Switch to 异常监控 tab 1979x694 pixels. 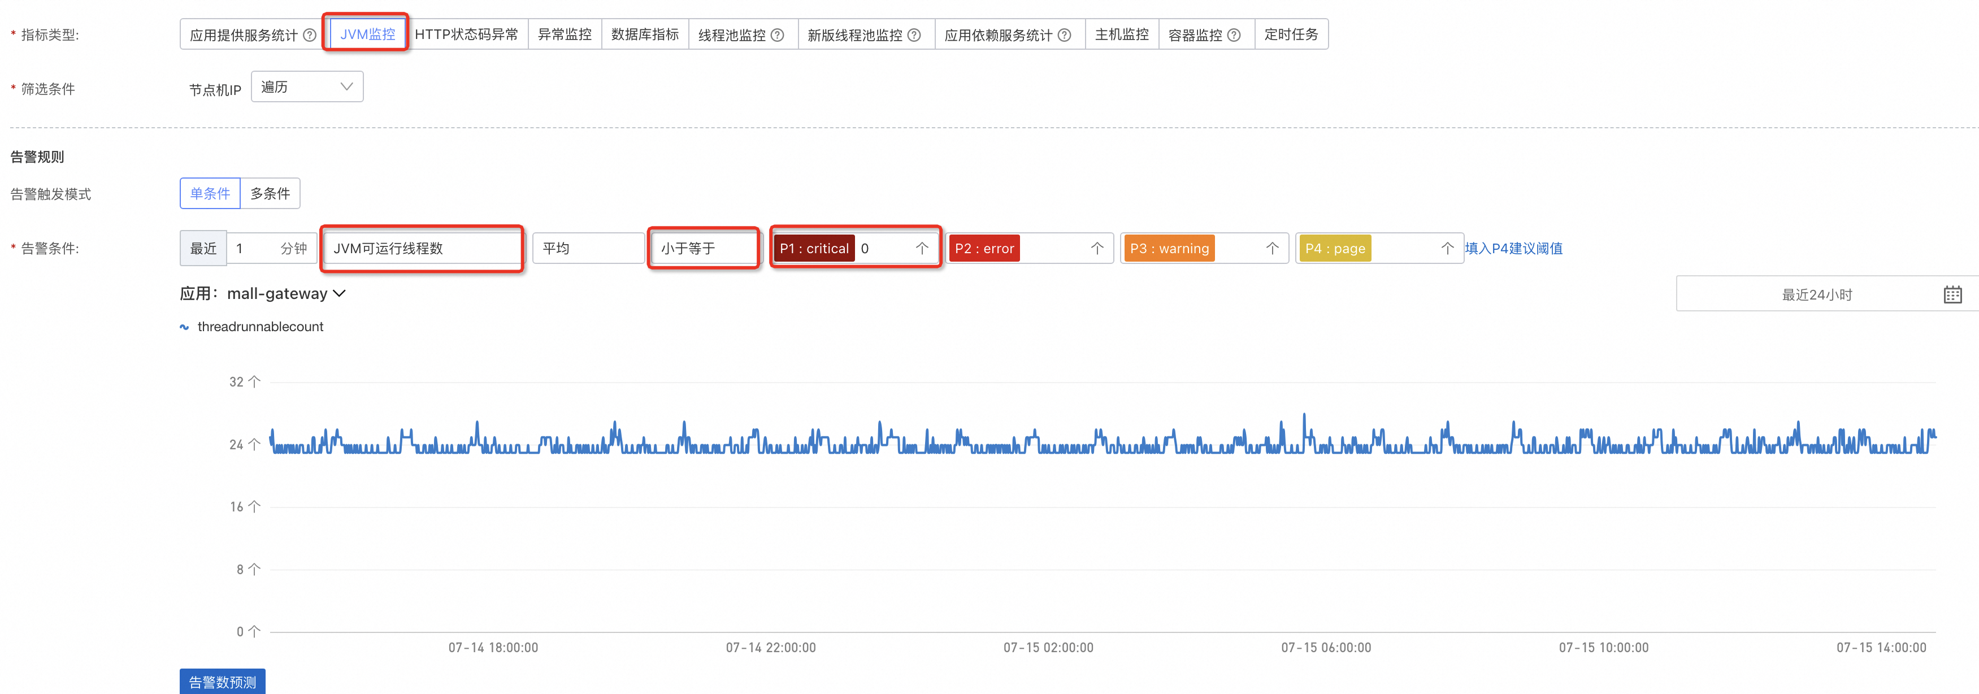565,34
